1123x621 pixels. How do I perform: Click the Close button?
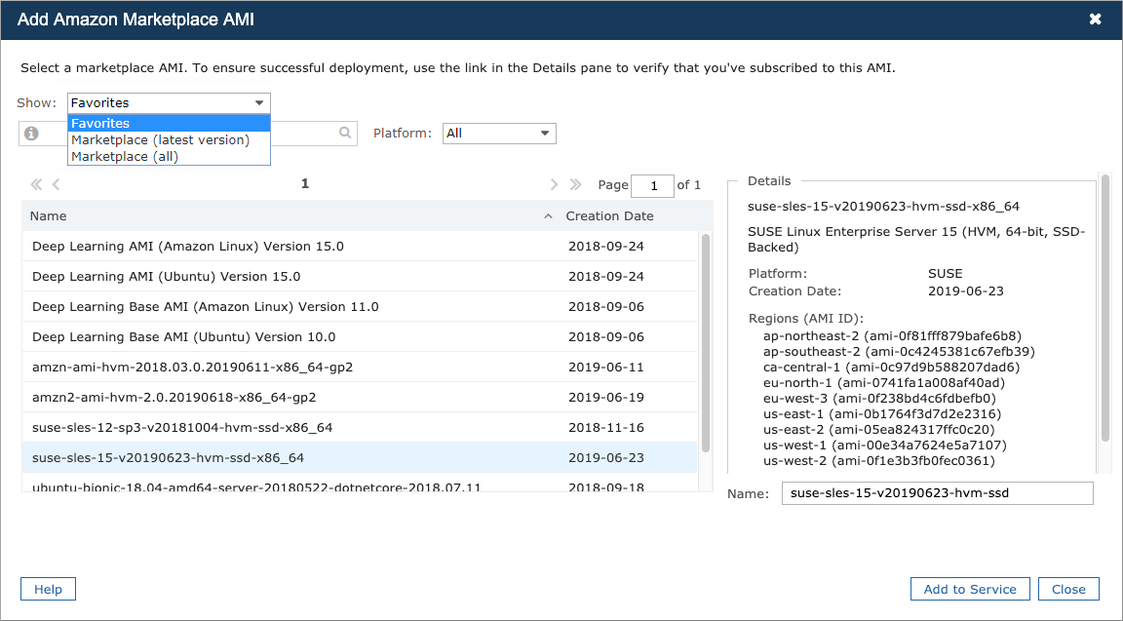(x=1068, y=589)
